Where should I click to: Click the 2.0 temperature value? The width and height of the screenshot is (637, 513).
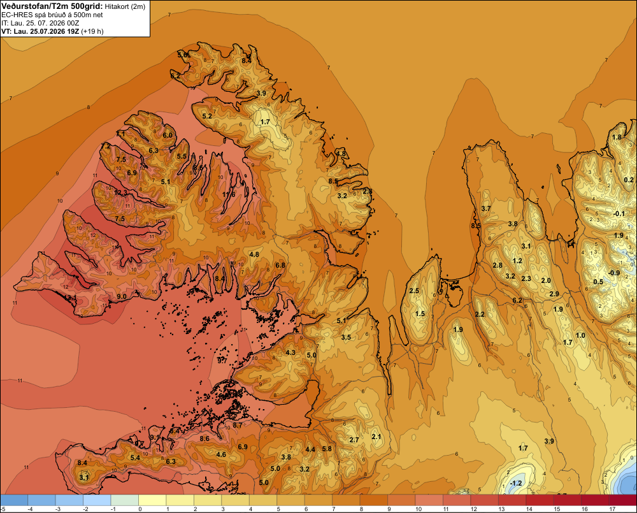[x=546, y=280]
